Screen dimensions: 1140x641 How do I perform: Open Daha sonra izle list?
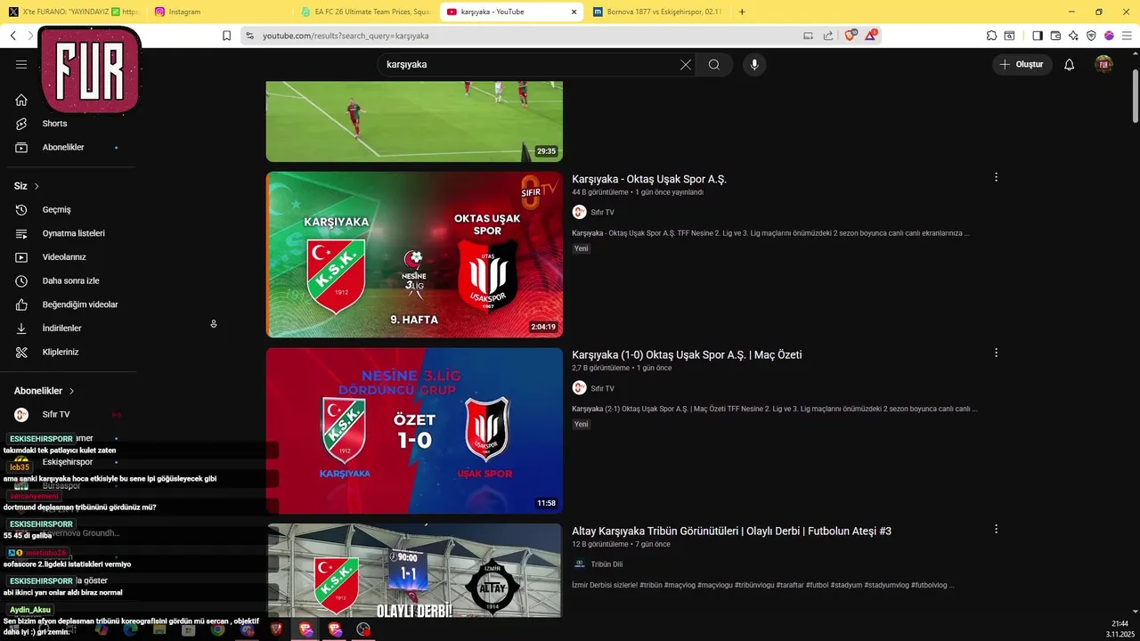point(71,280)
